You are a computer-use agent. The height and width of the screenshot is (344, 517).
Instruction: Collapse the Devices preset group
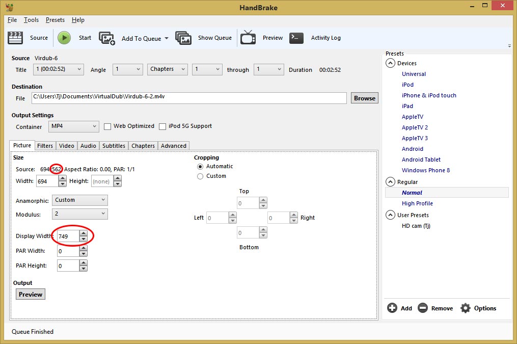tap(390, 63)
